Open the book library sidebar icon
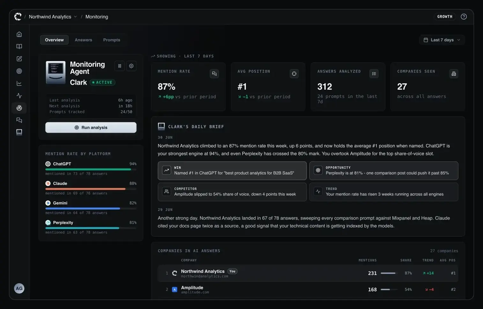This screenshot has height=309, width=483. click(x=19, y=47)
